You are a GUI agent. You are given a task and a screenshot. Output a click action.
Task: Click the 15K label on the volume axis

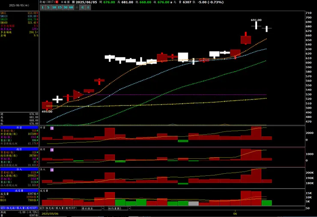pos(309,193)
